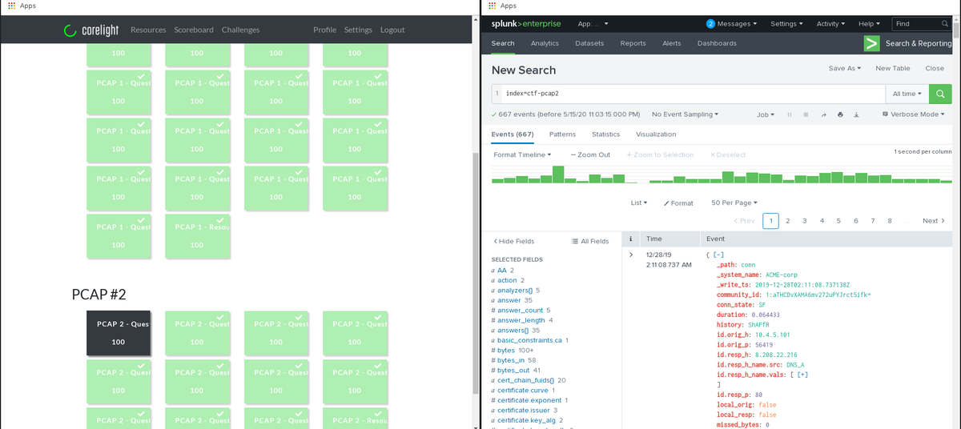Select the Events (667) tab

coord(513,134)
